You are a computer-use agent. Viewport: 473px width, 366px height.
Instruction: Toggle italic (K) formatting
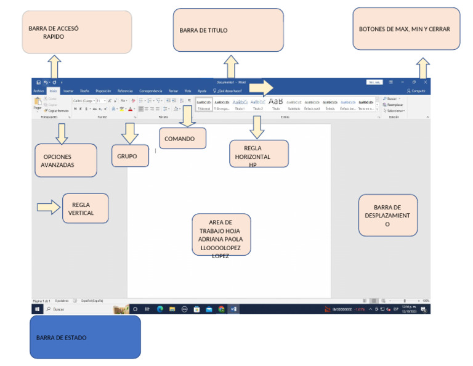tap(81, 108)
